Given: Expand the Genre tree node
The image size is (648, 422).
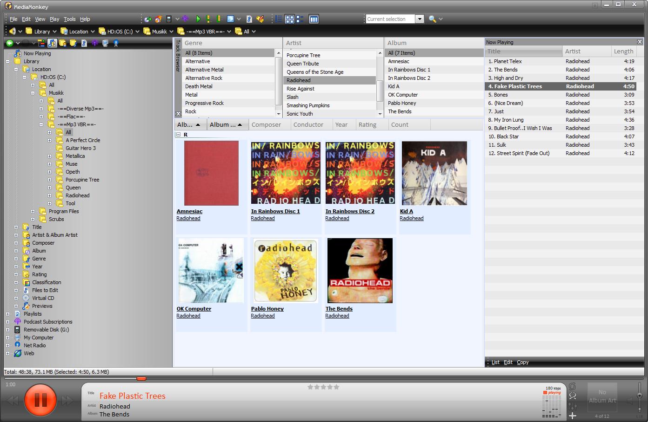Looking at the screenshot, I should tap(16, 259).
